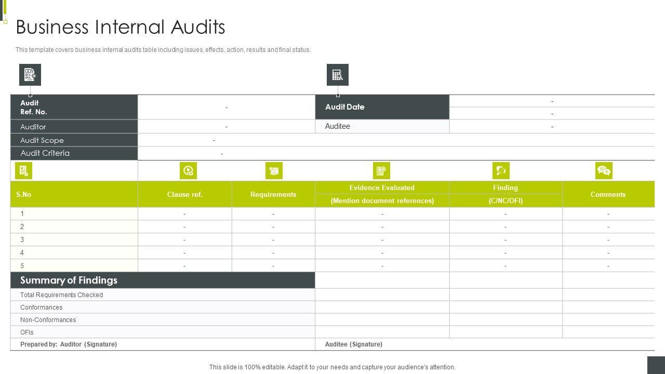
Task: Select the Audit Ref. No. header cell
Action: pos(74,107)
